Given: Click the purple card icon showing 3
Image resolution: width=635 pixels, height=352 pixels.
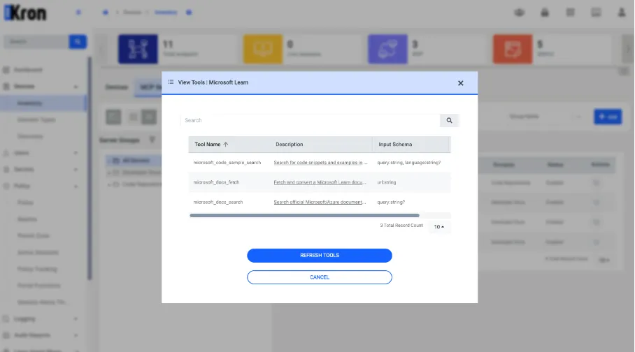Looking at the screenshot, I should (x=387, y=49).
